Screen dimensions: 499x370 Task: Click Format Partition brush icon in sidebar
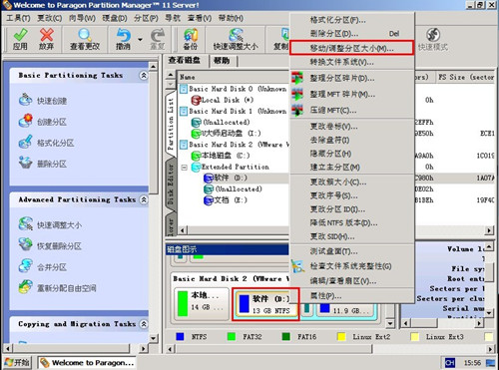[26, 142]
